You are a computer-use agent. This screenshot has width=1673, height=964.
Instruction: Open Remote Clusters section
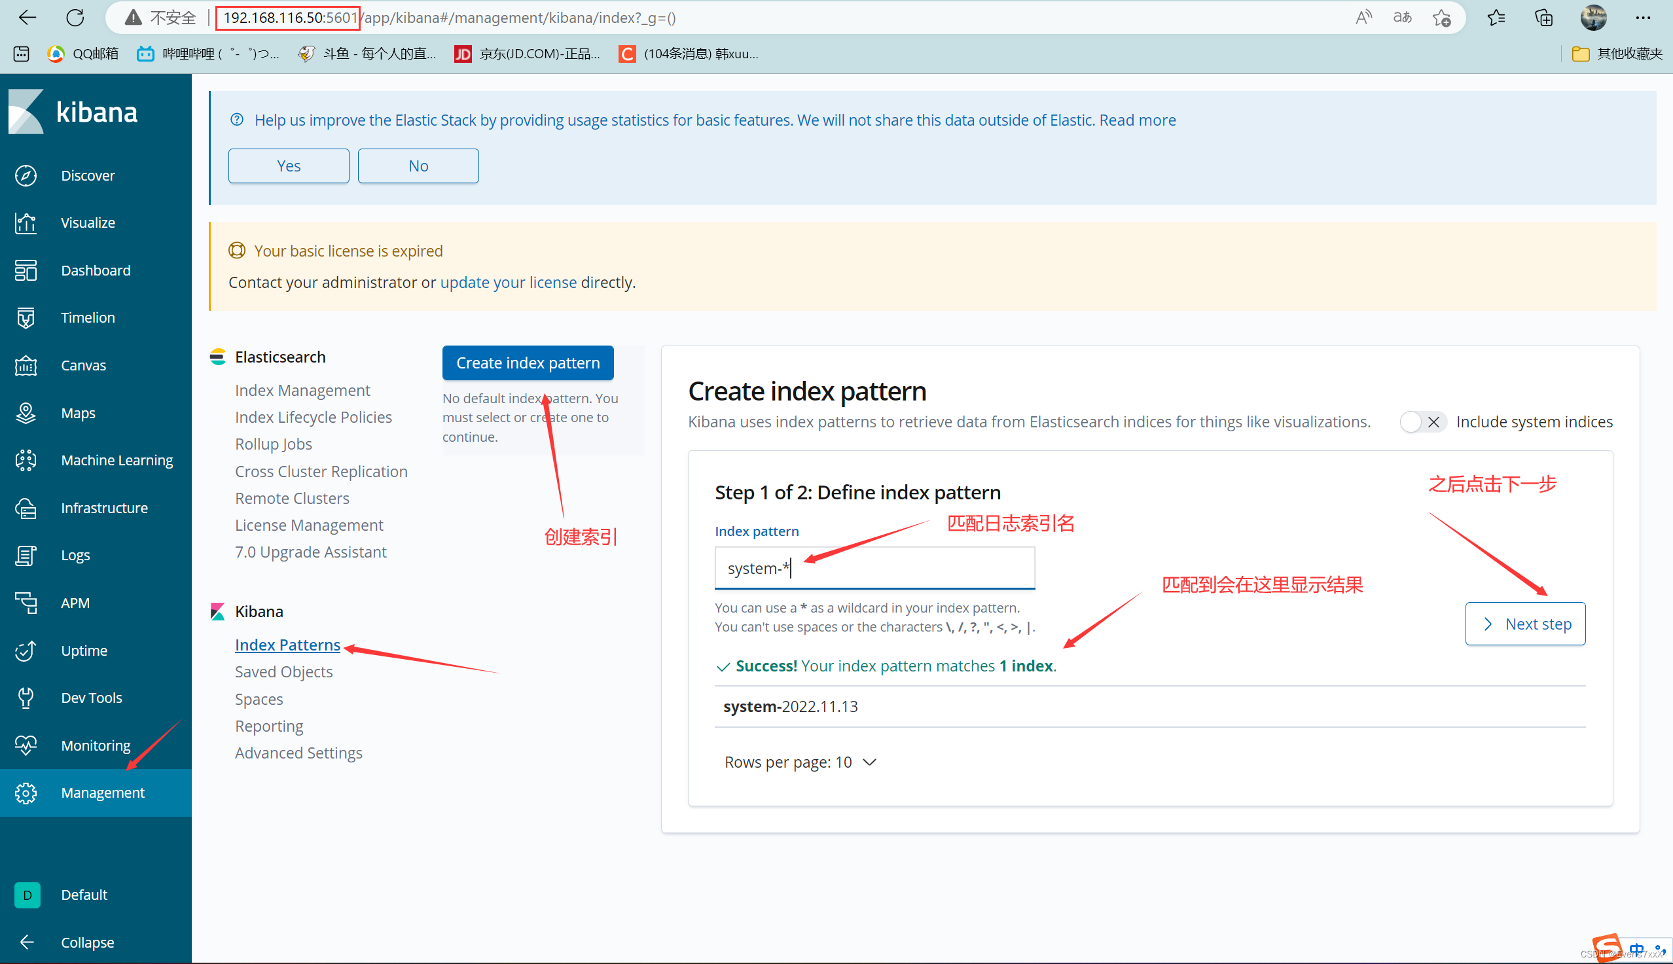(292, 499)
